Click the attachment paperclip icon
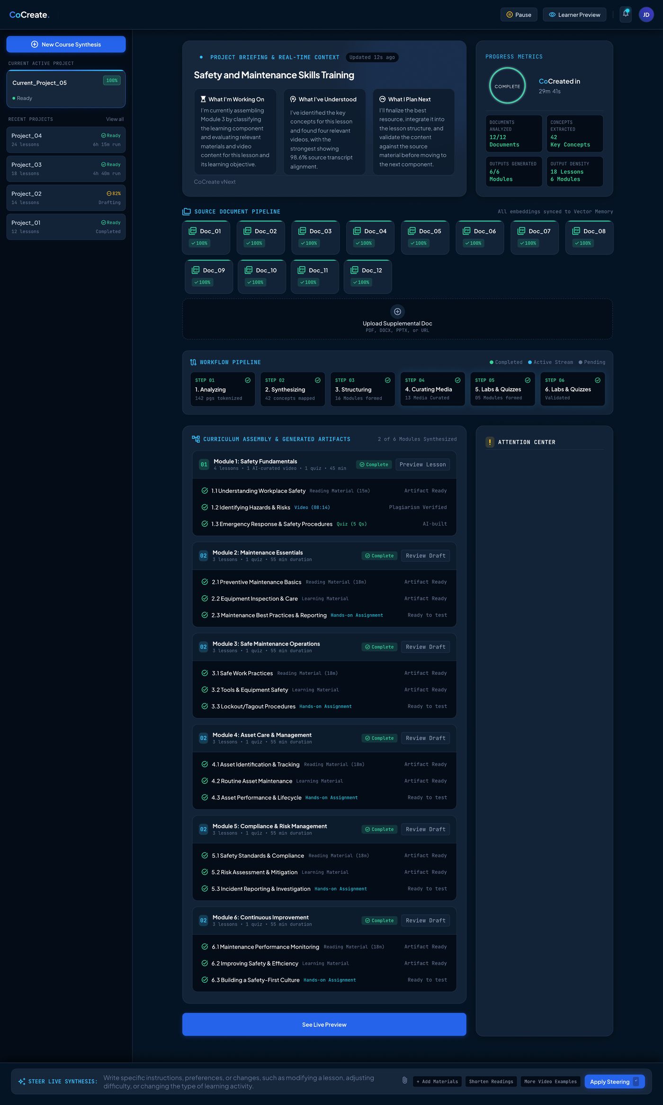The height and width of the screenshot is (1105, 663). click(x=404, y=1080)
